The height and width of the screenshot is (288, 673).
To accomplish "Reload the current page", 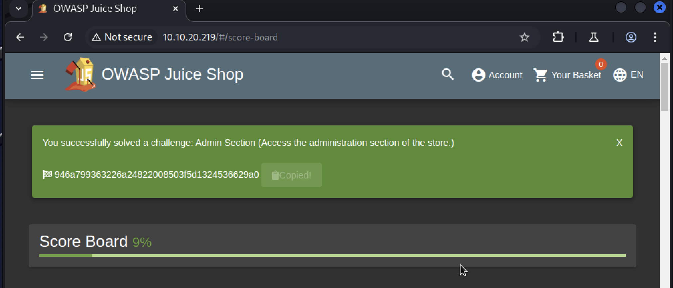I will click(x=68, y=37).
